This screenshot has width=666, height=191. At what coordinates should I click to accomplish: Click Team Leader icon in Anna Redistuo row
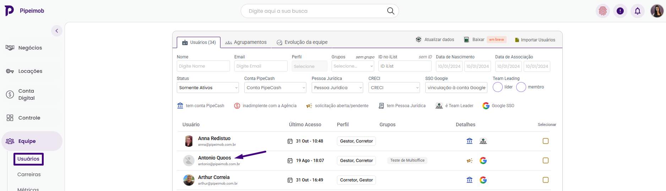click(483, 141)
